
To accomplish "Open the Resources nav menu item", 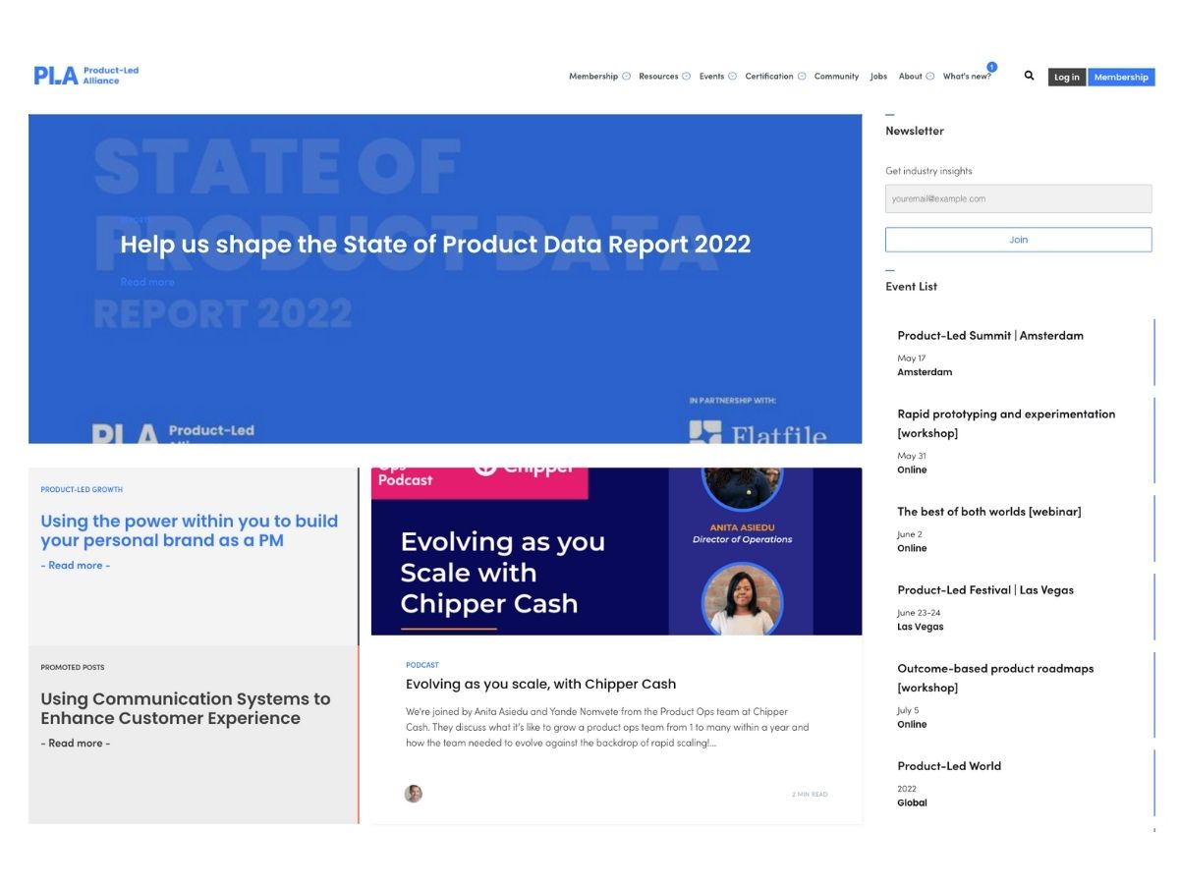I will (x=658, y=77).
